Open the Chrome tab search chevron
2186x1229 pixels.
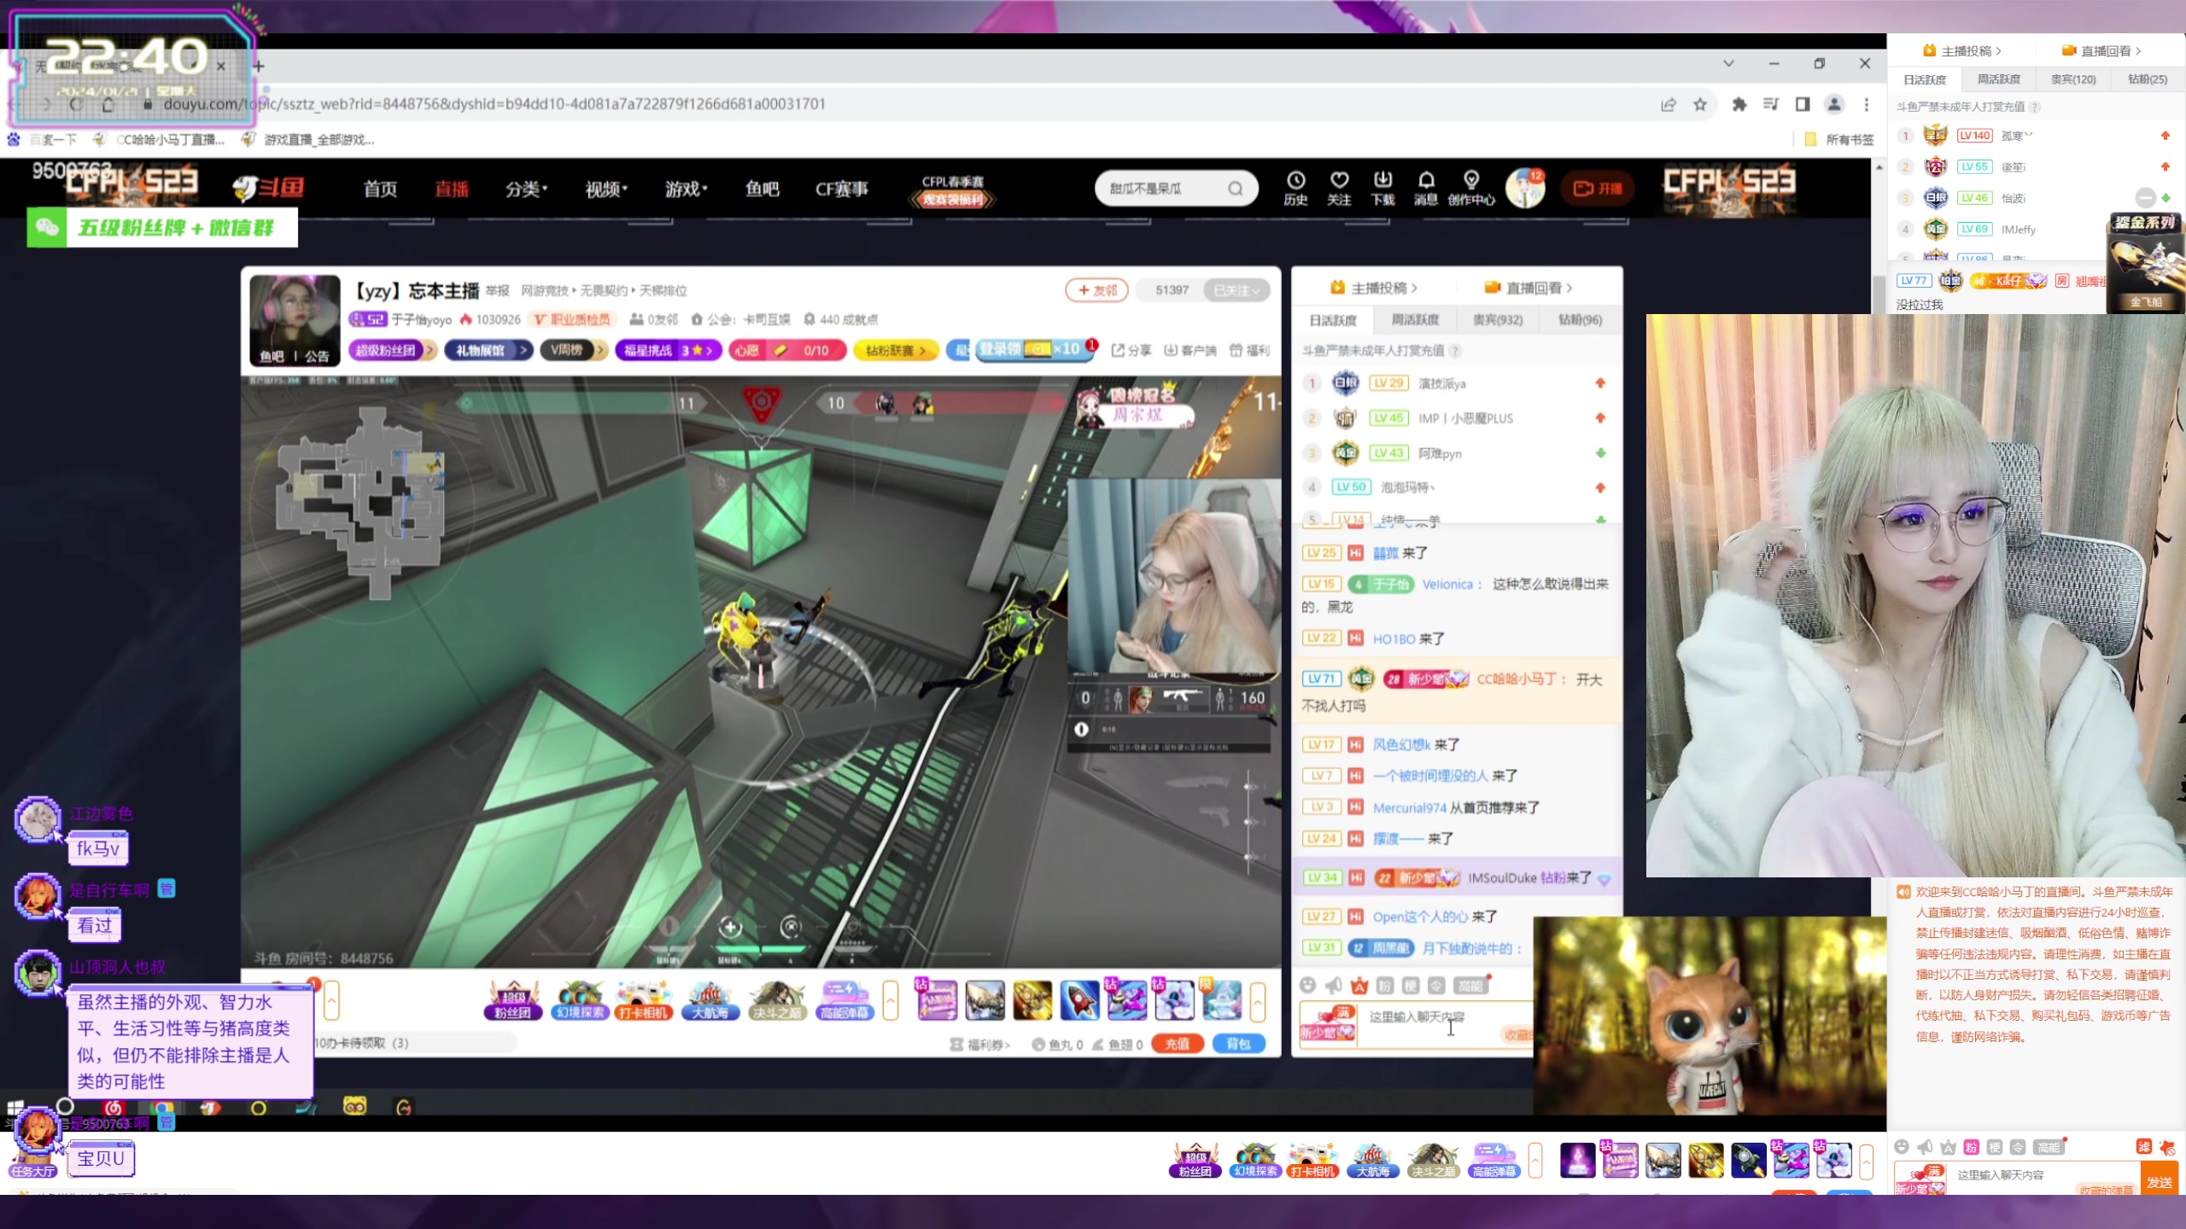point(1728,64)
